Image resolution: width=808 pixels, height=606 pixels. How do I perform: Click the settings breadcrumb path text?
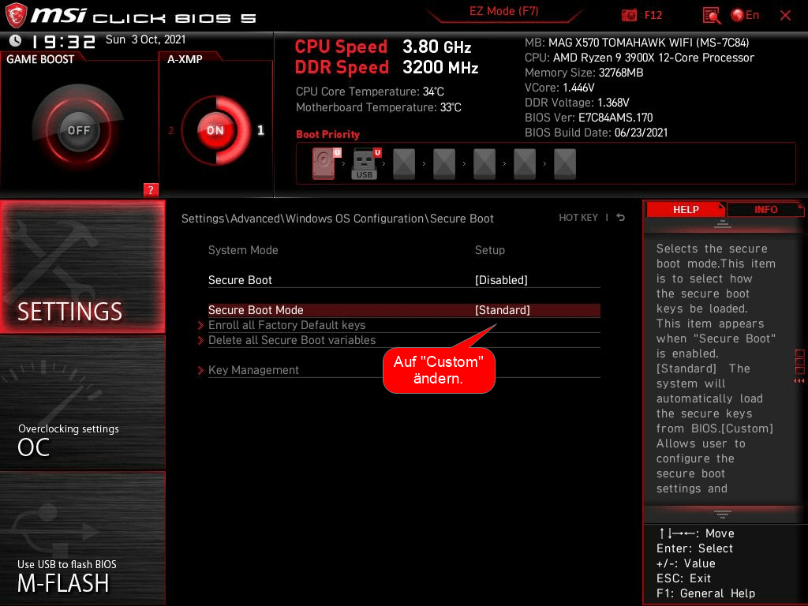(338, 219)
